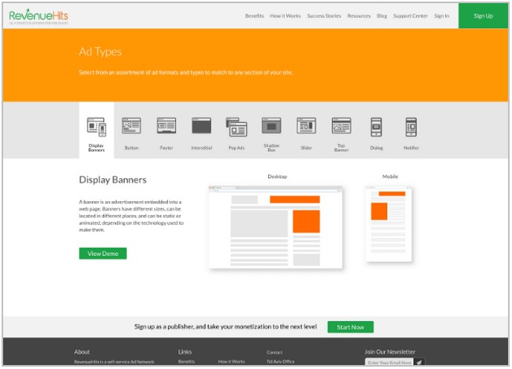Open the Blog nav item
The width and height of the screenshot is (512, 369).
[382, 16]
